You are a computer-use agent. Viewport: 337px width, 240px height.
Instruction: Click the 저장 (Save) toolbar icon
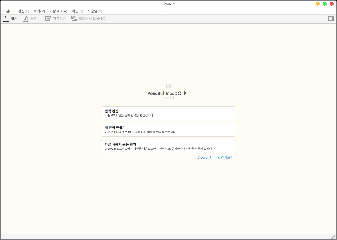25,19
